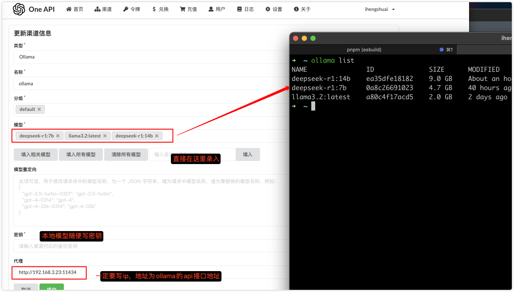Click the ID 0a8c26691023 in terminal
The height and width of the screenshot is (292, 514).
(390, 88)
